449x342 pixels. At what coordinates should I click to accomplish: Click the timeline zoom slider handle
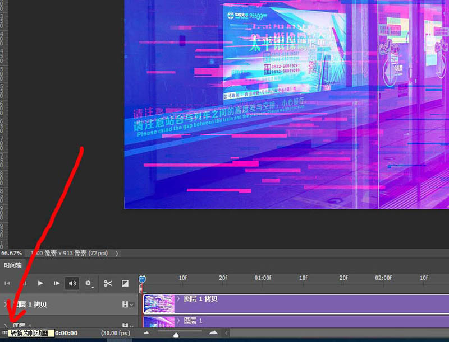(176, 335)
